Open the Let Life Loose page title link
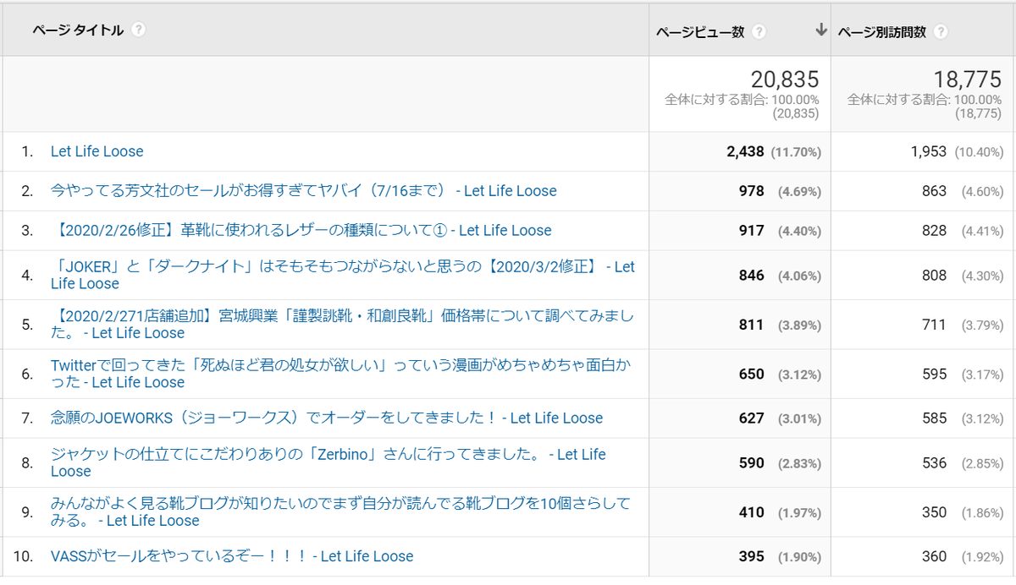The width and height of the screenshot is (1016, 585). (x=97, y=151)
